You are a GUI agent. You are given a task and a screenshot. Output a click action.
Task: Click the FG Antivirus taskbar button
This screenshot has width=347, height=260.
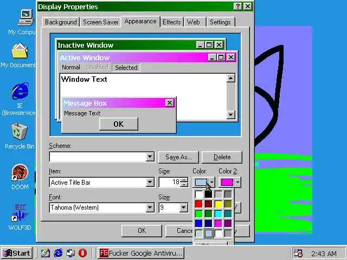141,253
